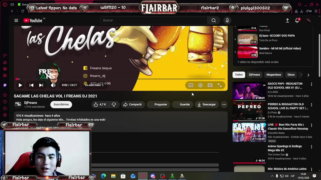Click the Descargar download button
Image resolution: width=321 pixels, height=180 pixels.
pos(207,104)
